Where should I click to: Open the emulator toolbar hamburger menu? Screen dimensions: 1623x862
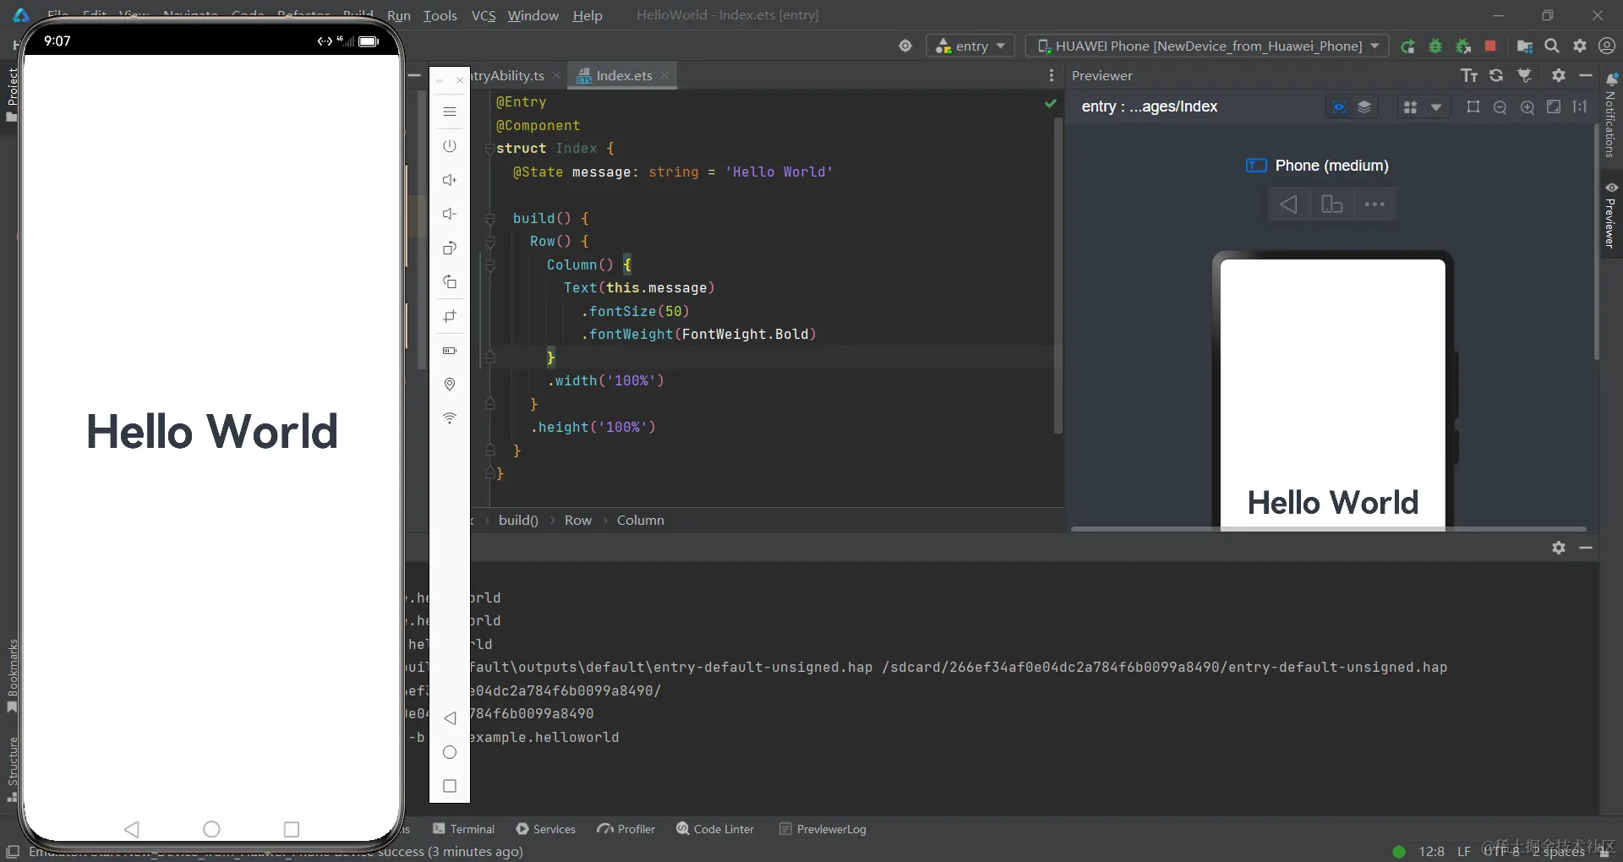pyautogui.click(x=450, y=112)
